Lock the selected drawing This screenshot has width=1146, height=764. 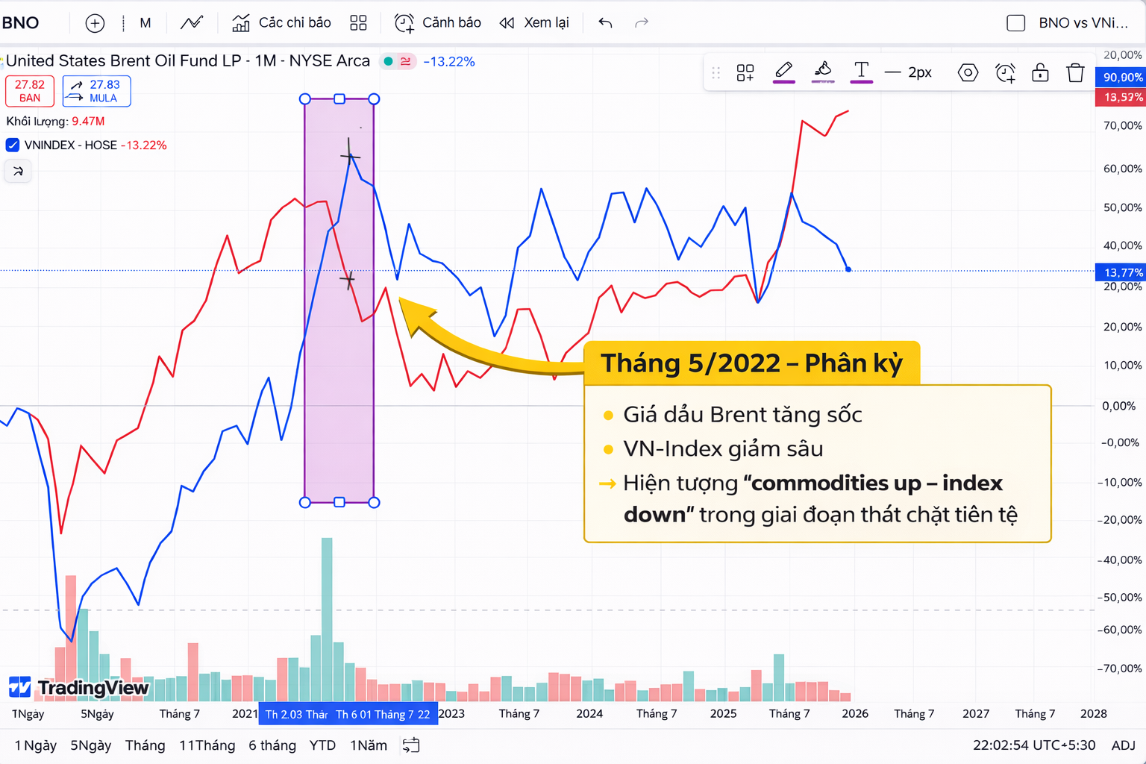[x=1040, y=72]
